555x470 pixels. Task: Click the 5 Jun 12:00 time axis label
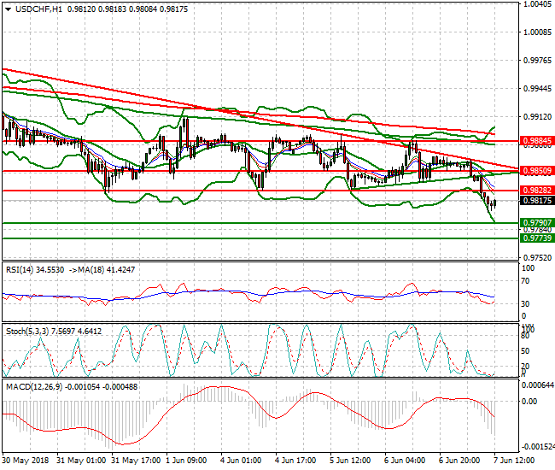click(350, 461)
